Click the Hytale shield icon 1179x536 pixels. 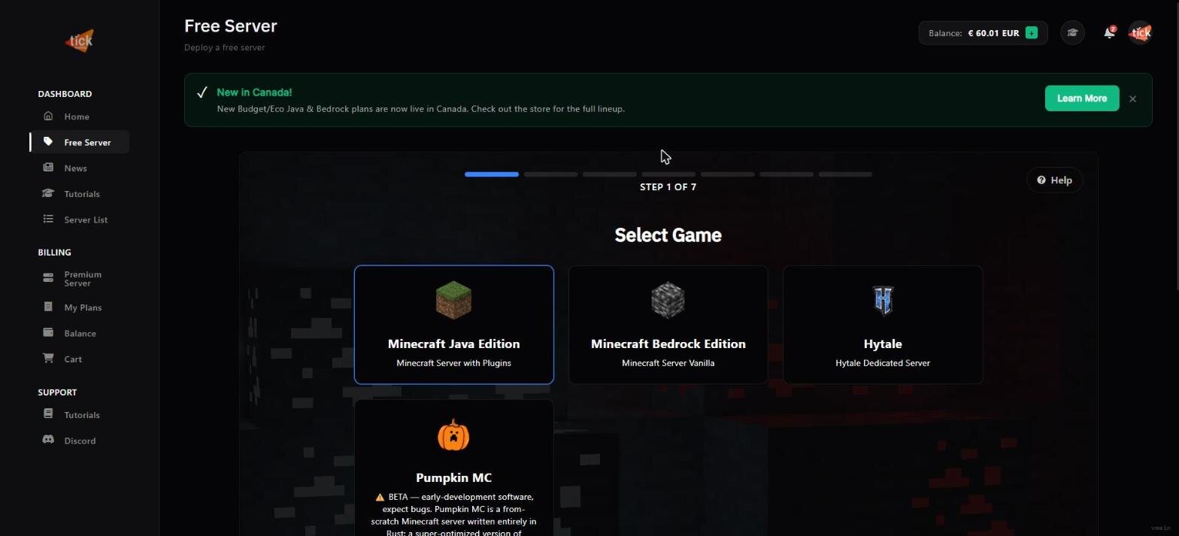[x=883, y=300]
